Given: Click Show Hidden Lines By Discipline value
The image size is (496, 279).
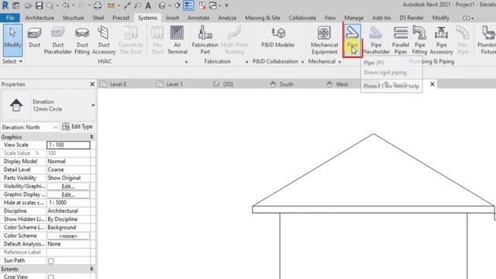Looking at the screenshot, I should (x=68, y=219).
